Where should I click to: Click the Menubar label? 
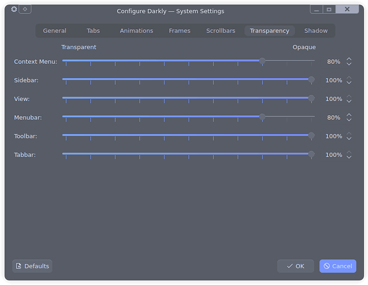tap(28, 117)
